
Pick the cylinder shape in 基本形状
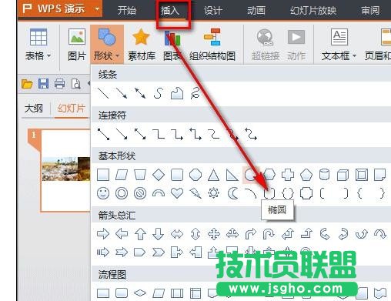pyautogui.click(x=325, y=175)
